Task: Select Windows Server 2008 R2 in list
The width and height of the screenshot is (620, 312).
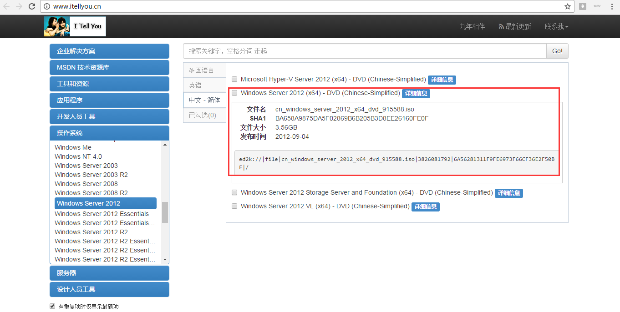Action: (91, 193)
